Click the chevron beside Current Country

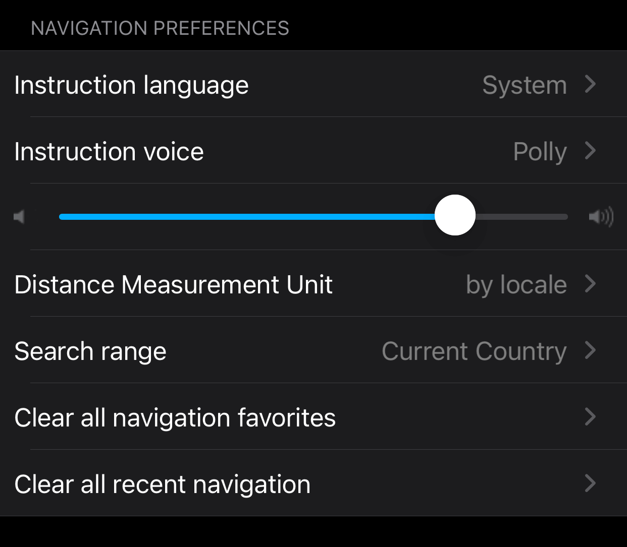(591, 350)
